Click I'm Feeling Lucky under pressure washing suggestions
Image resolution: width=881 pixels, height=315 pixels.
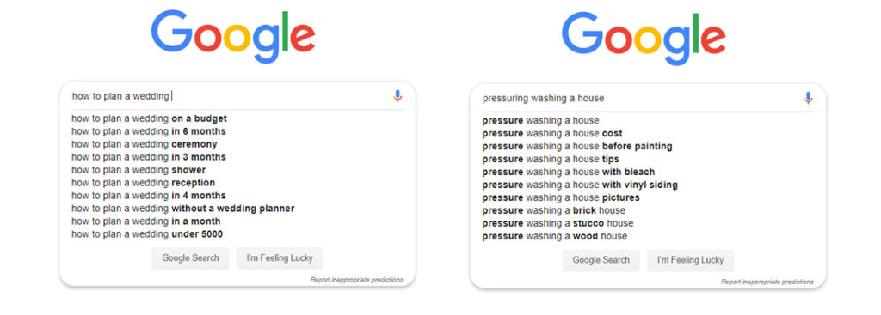(x=691, y=260)
